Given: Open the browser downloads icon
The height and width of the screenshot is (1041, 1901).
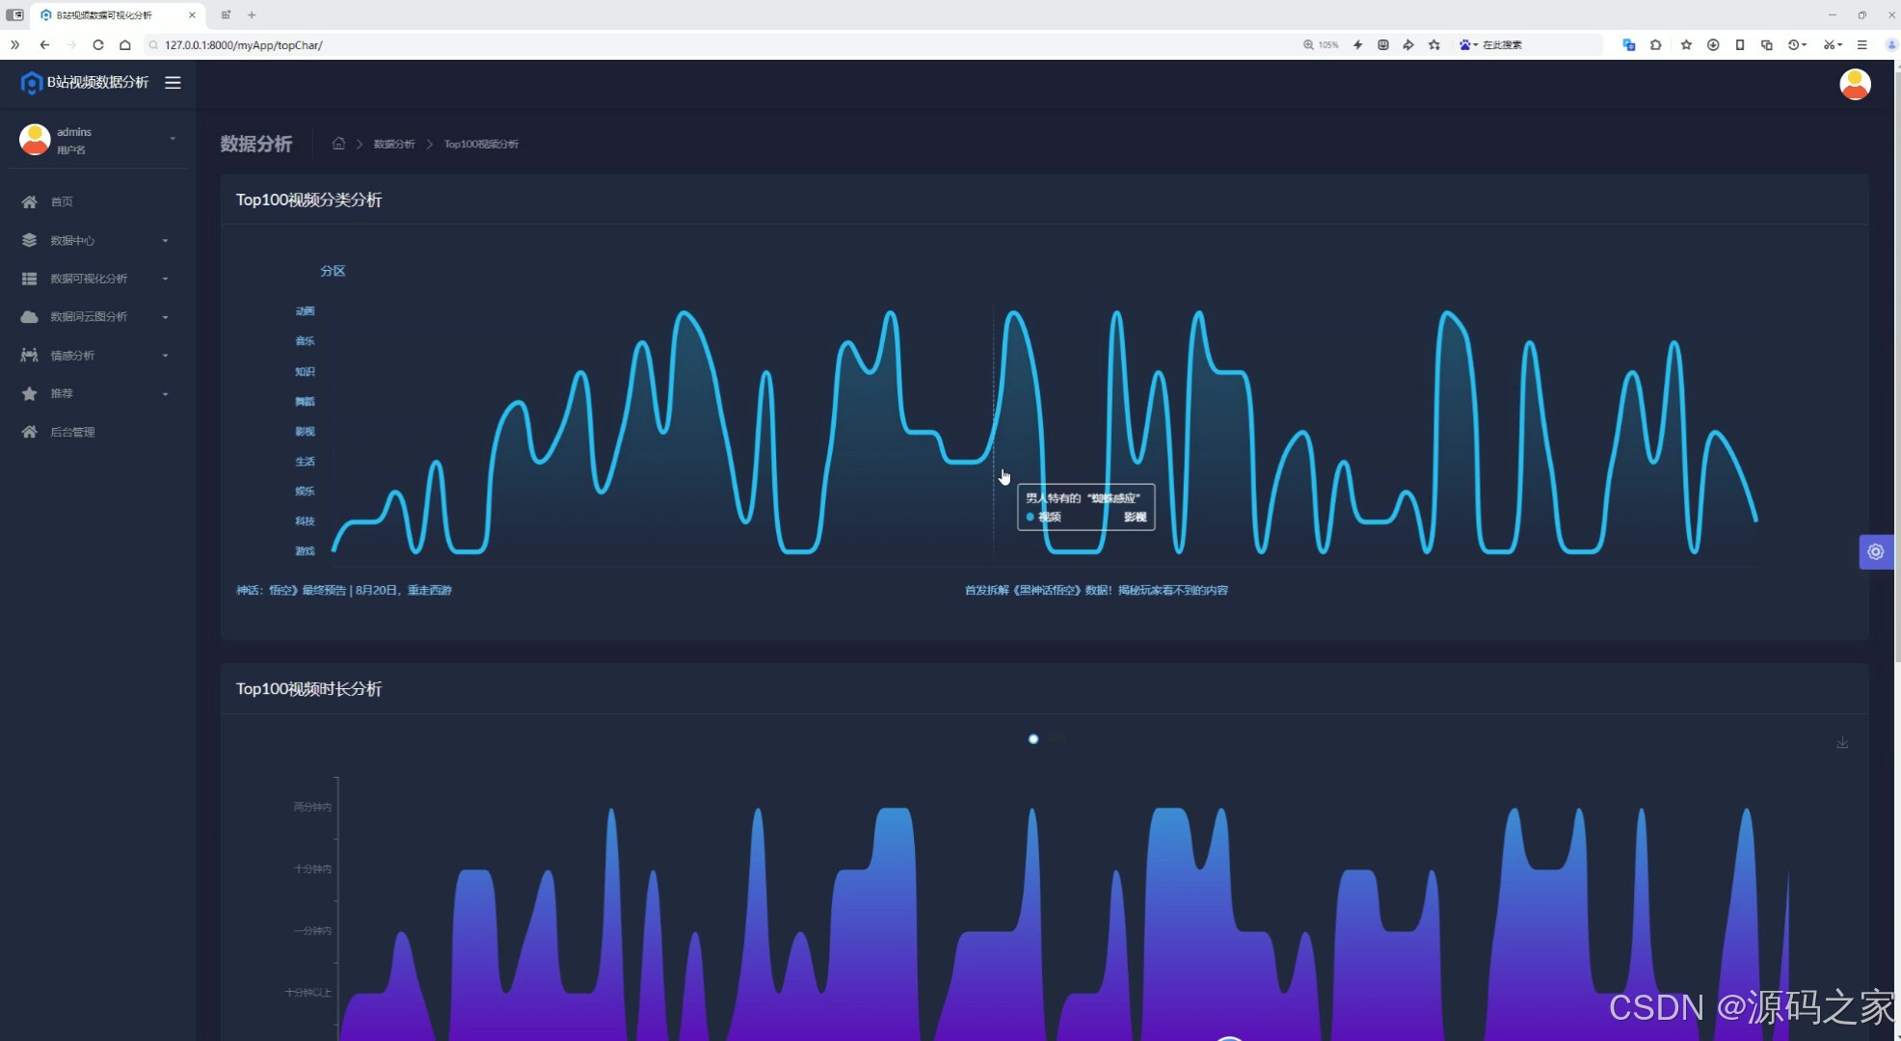Looking at the screenshot, I should pyautogui.click(x=1712, y=45).
